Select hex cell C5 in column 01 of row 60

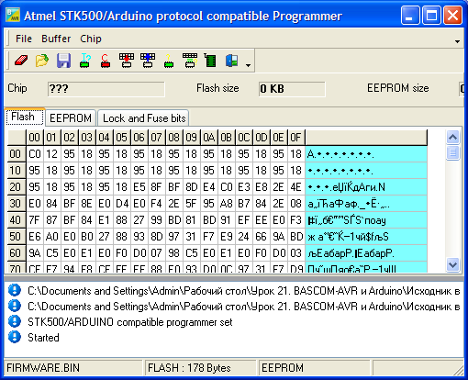click(52, 253)
